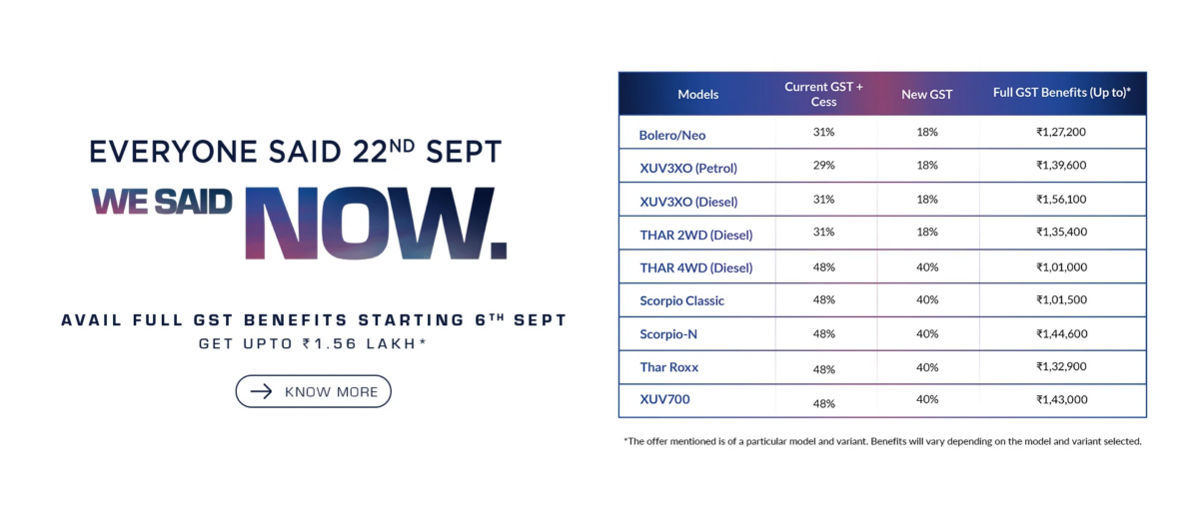Click the ₹1,56,100 benefit amount
The image size is (1199, 517).
click(1061, 200)
